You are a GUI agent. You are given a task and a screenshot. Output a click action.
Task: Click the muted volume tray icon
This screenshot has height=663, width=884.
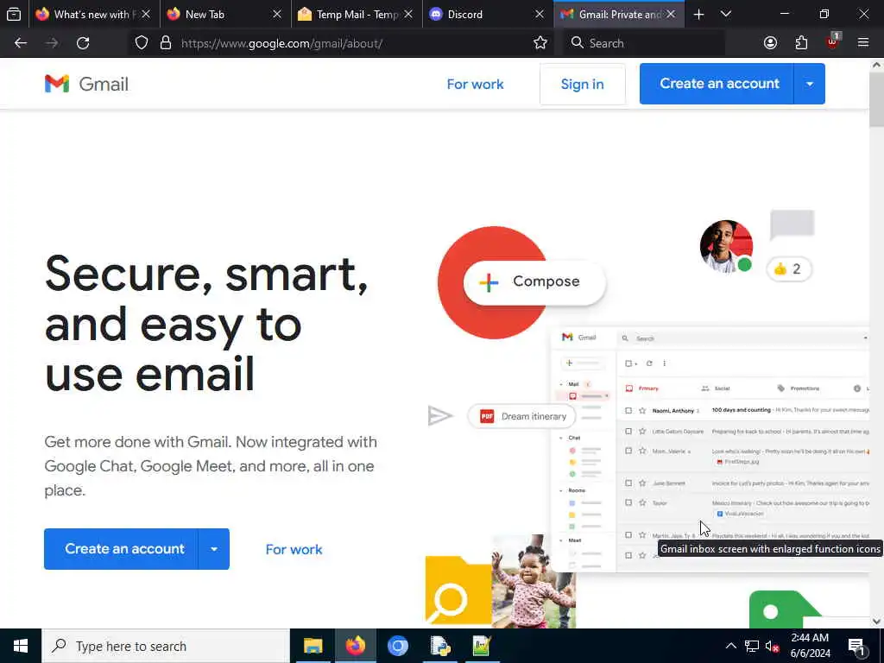click(x=772, y=646)
